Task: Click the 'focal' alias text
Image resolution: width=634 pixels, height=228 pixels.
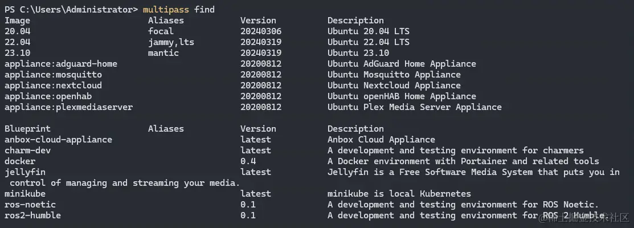Action: (161, 31)
